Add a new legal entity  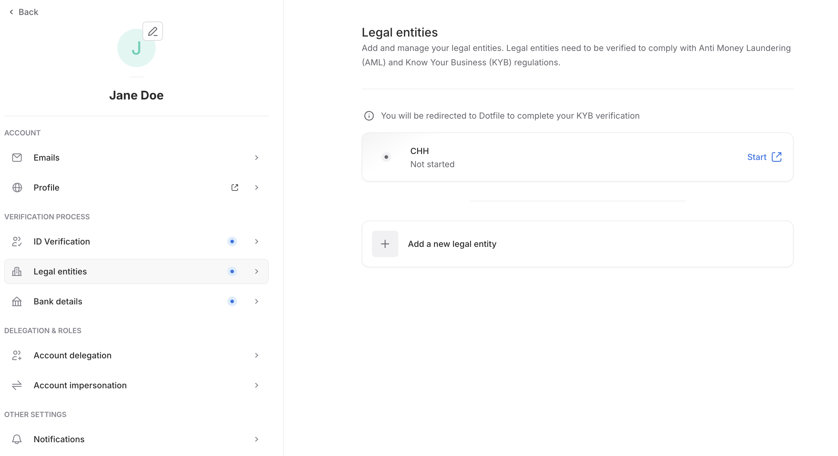(577, 244)
